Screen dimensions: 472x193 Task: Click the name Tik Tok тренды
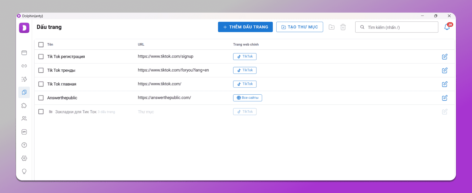[61, 70]
